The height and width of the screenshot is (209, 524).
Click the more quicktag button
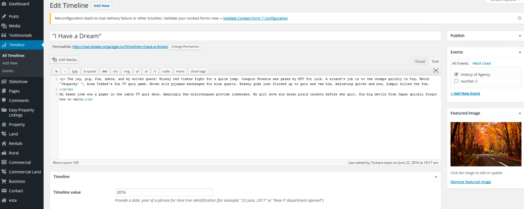(180, 71)
